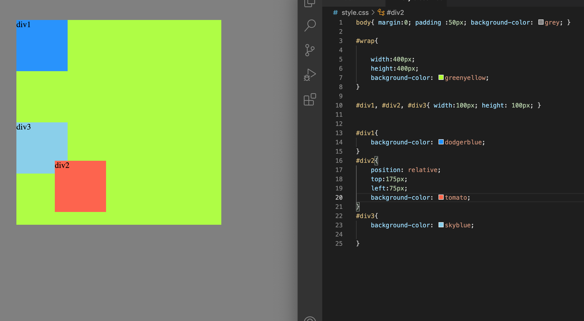Open the Source Control panel
The height and width of the screenshot is (321, 584).
point(310,50)
